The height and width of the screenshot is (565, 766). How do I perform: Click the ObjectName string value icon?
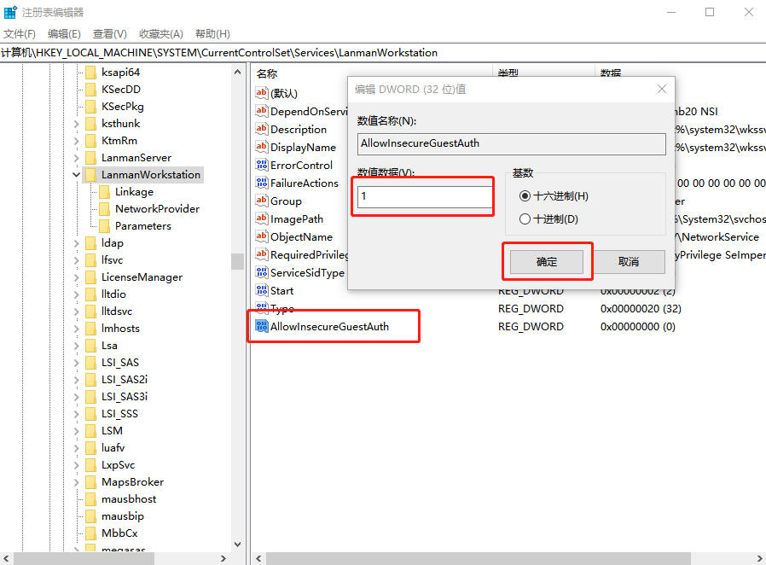coord(262,236)
